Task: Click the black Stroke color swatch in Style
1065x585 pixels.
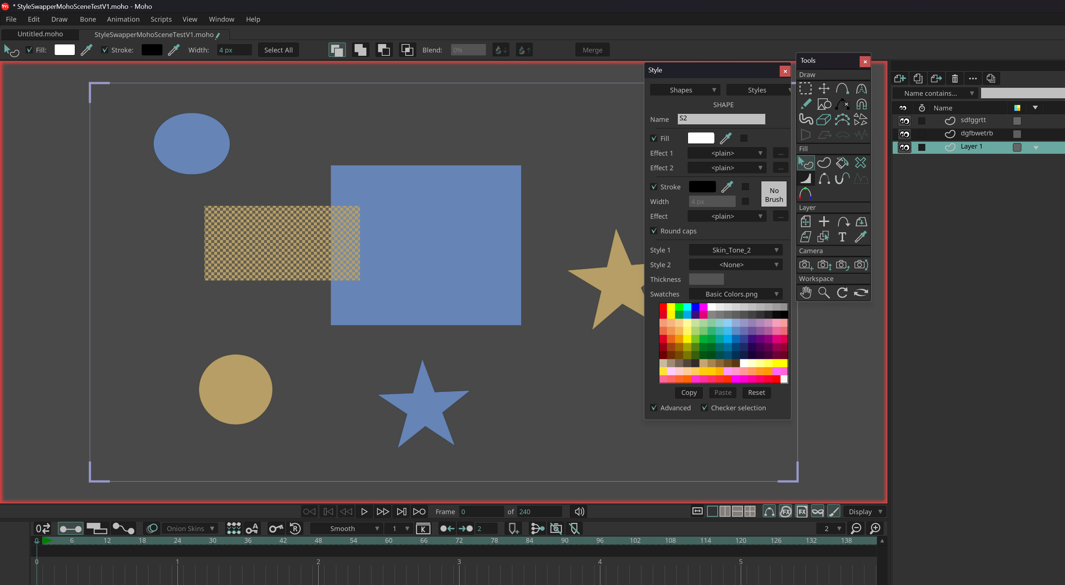Action: [x=702, y=186]
